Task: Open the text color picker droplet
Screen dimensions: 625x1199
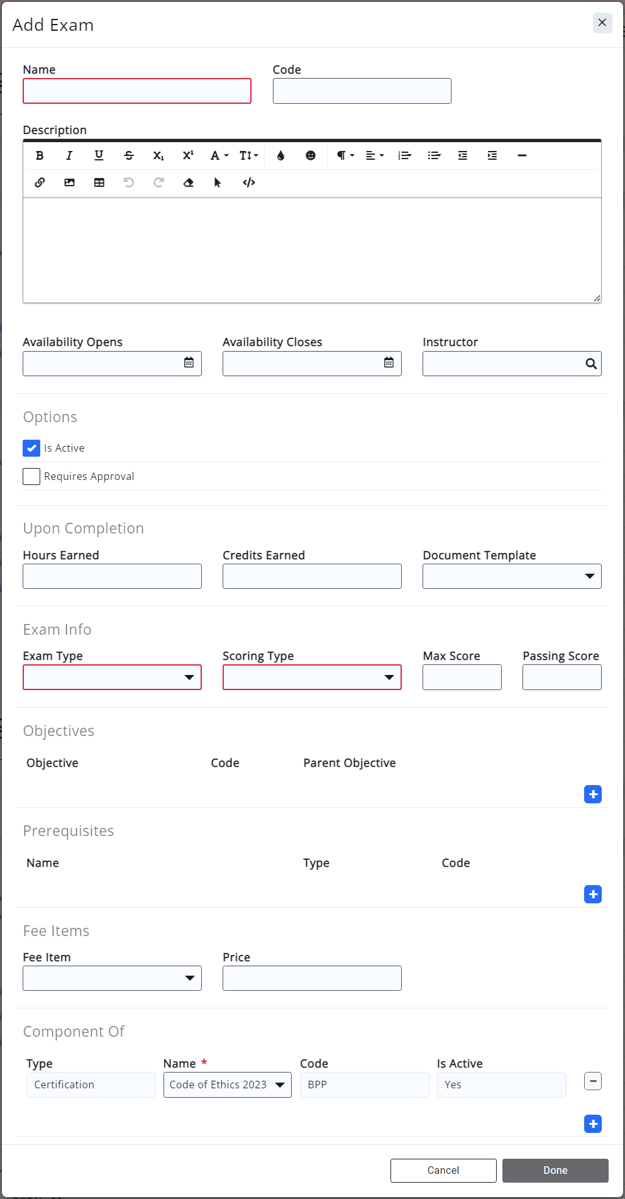Action: [x=280, y=155]
